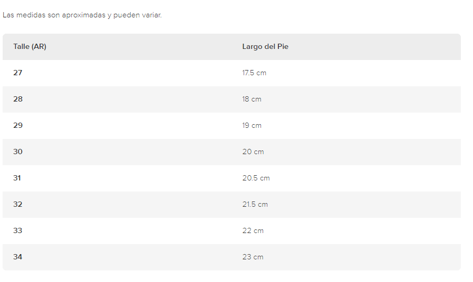Click the 20.5 cm foot length value

256,178
